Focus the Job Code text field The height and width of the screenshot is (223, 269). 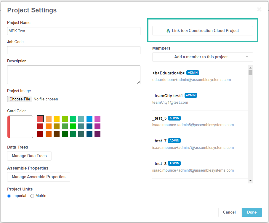click(x=74, y=50)
